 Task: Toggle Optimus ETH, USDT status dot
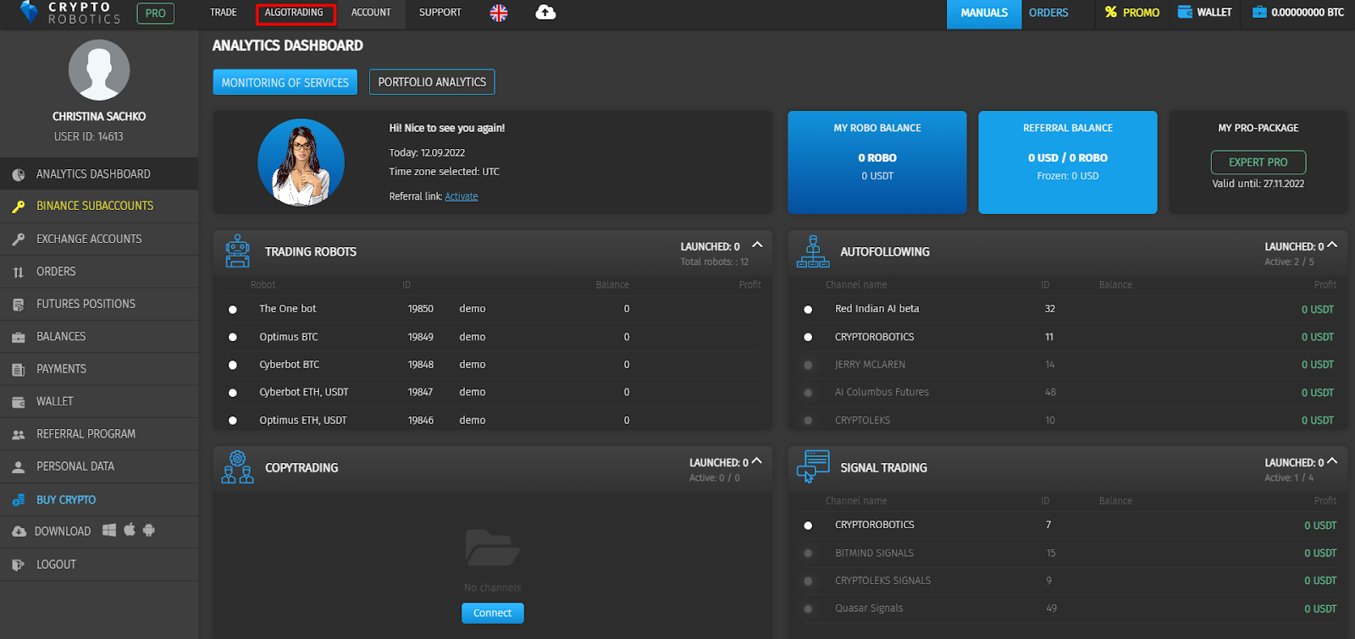tap(233, 421)
